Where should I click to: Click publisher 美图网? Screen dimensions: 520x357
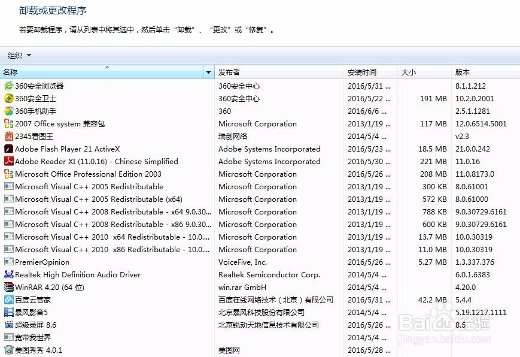[229, 350]
